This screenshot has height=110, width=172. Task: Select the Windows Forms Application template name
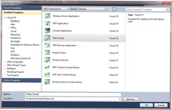click(66, 16)
